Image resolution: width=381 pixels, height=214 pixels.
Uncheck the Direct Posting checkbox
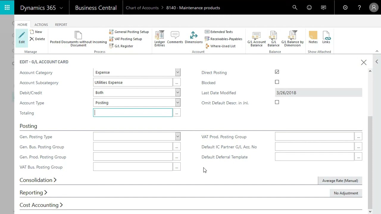(x=277, y=72)
